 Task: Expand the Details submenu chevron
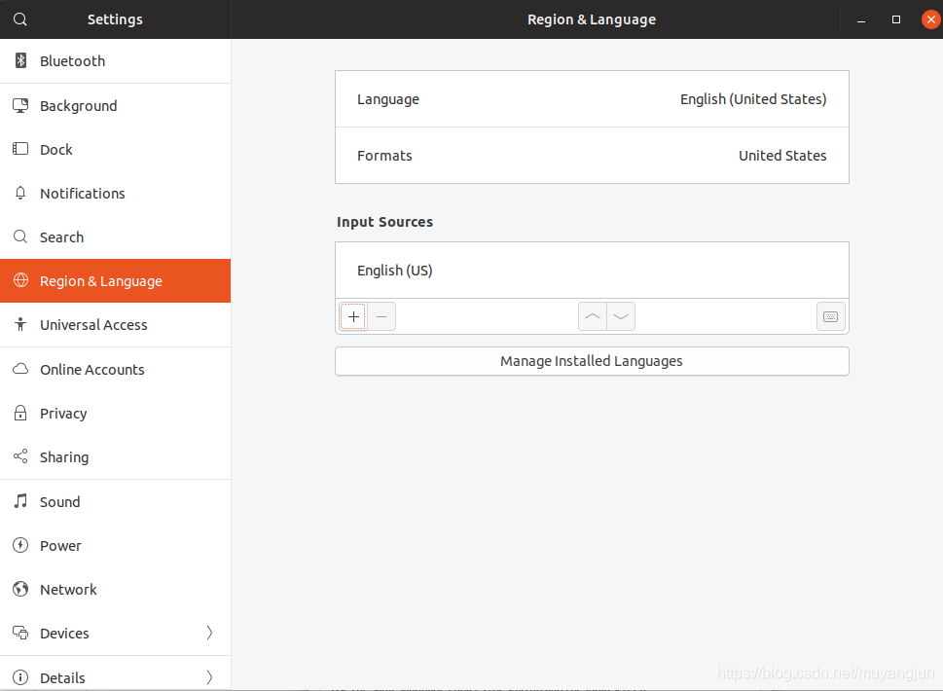click(x=209, y=677)
